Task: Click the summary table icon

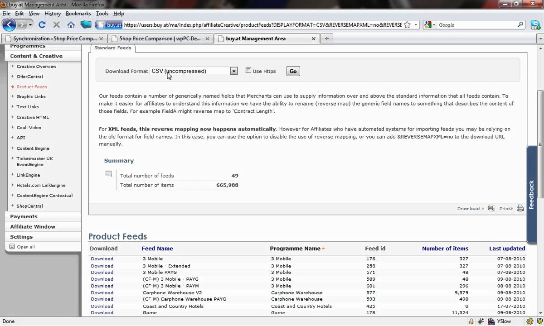Action: point(108,174)
